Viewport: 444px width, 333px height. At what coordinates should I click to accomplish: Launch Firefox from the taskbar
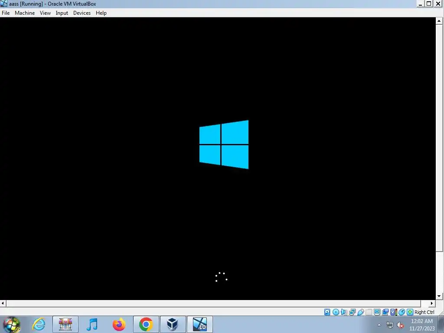coord(119,324)
